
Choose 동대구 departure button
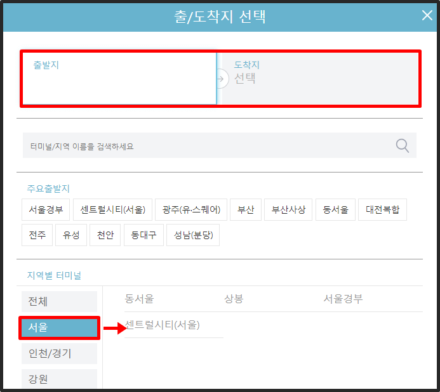pyautogui.click(x=143, y=235)
